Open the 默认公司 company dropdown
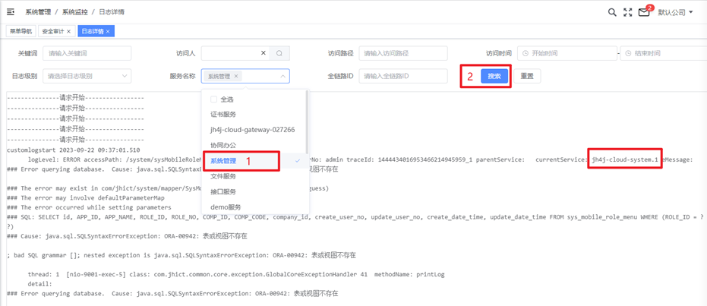 675,12
